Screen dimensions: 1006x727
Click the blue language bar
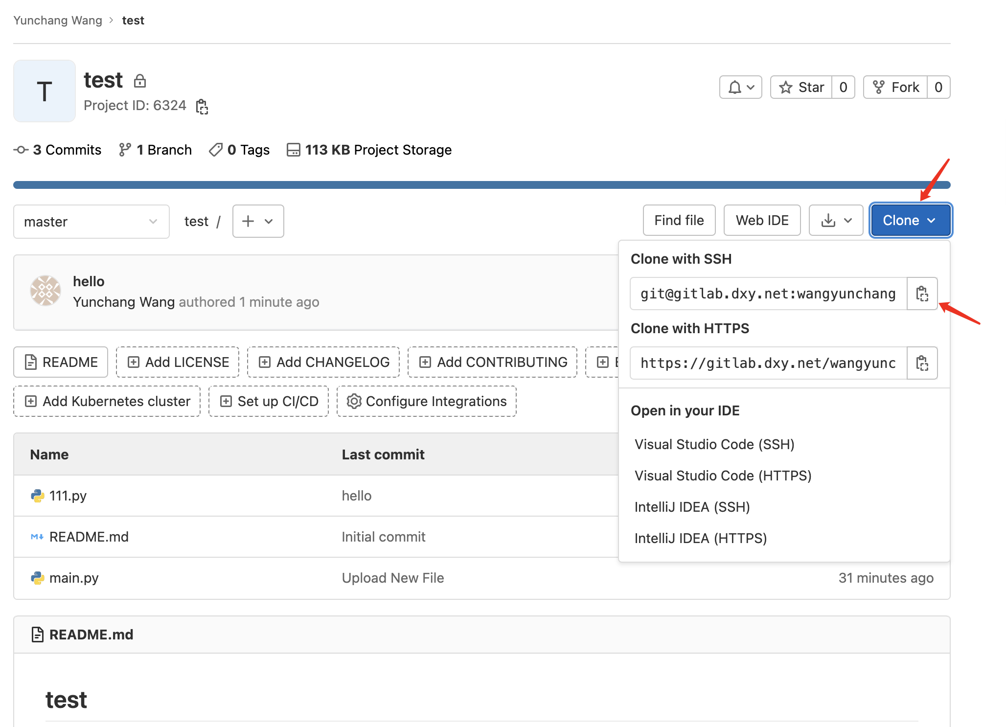pos(481,185)
